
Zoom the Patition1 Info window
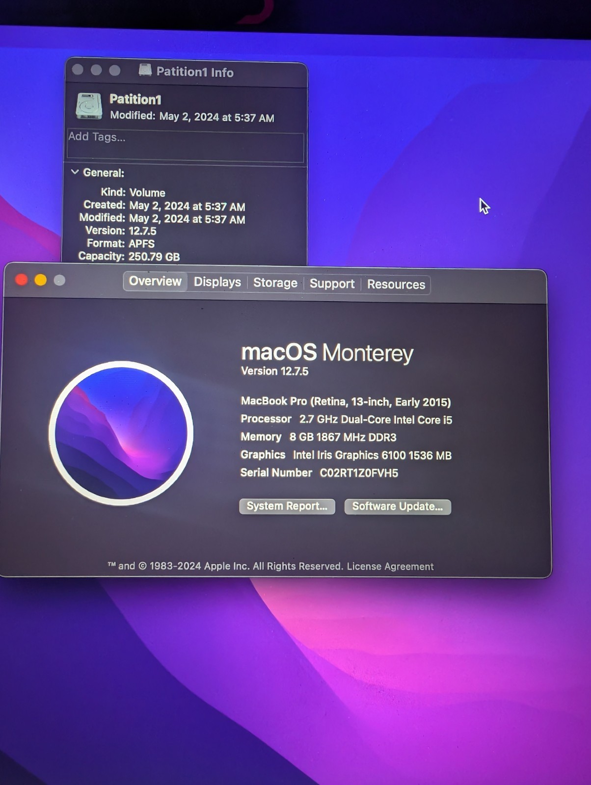point(115,71)
